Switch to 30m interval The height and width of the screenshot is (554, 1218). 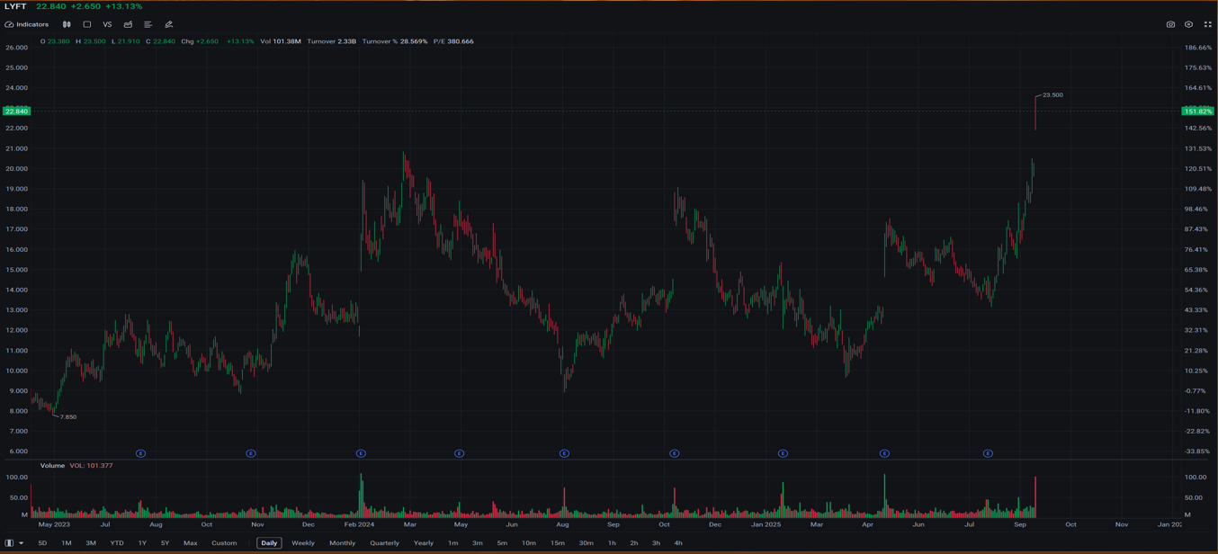coord(587,543)
